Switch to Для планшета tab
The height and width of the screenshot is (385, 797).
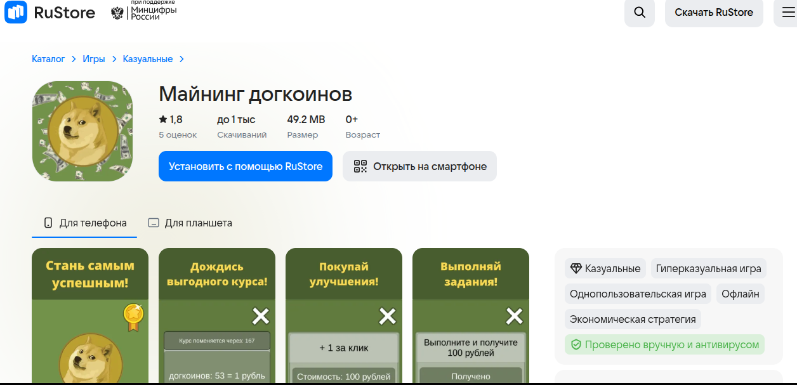pyautogui.click(x=190, y=223)
